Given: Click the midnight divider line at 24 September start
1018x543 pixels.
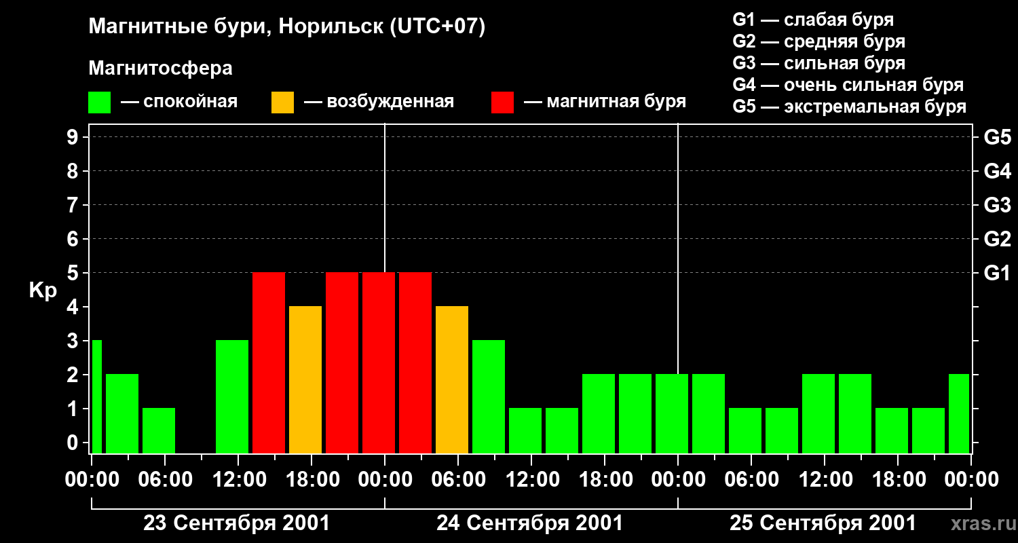Looking at the screenshot, I should click(x=385, y=197).
